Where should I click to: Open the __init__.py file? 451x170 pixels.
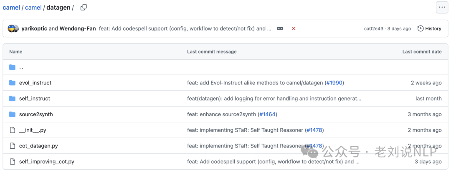[33, 130]
